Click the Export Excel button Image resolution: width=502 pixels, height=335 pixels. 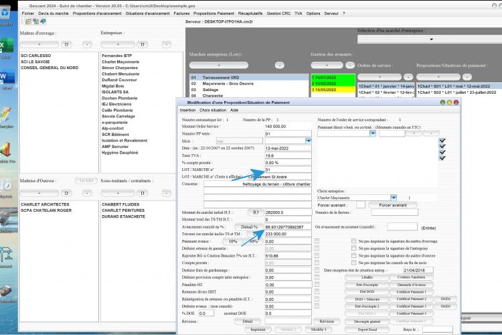coord(367,330)
